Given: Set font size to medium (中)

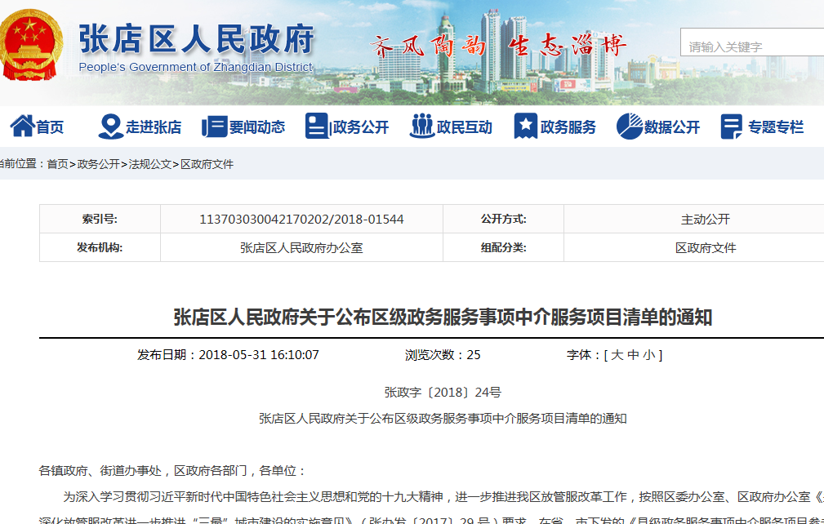Looking at the screenshot, I should pos(633,355).
